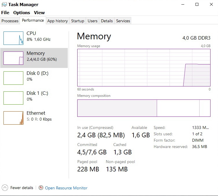Open the Users tab
Image resolution: width=218 pixels, height=196 pixels.
[x=93, y=21]
